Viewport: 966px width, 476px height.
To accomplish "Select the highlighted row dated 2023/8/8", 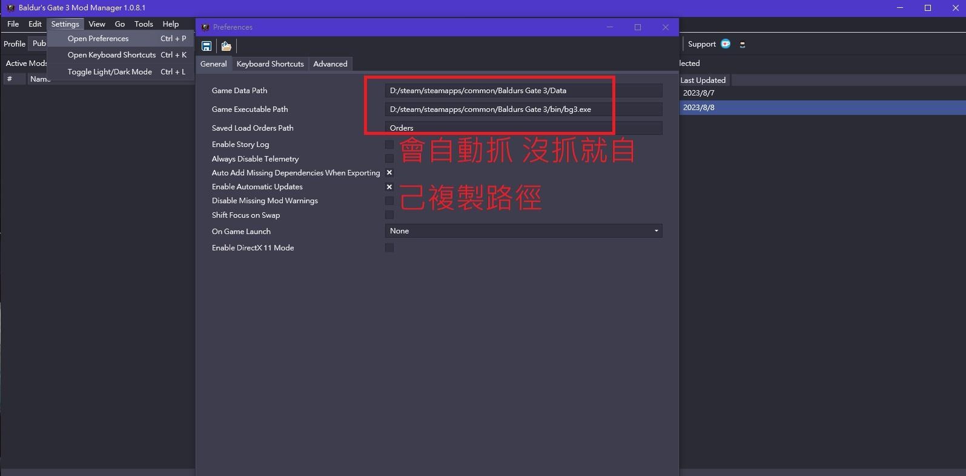I will [822, 108].
